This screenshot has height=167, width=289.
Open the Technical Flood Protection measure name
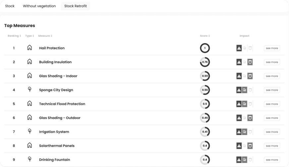pos(62,104)
